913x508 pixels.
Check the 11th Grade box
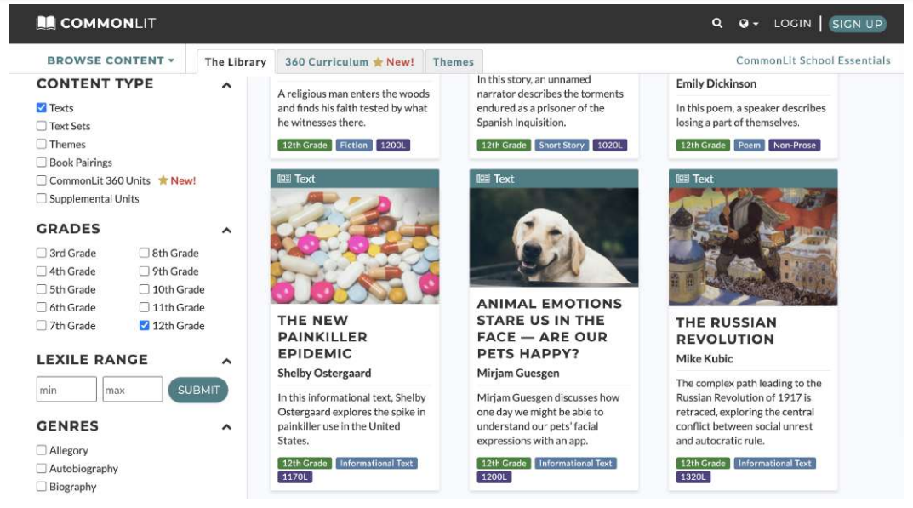[145, 307]
